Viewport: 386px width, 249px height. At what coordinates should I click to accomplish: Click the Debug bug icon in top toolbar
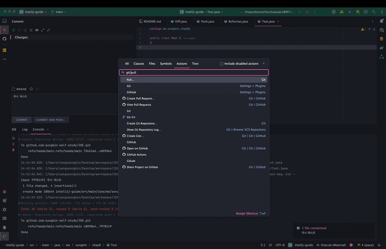pyautogui.click(x=307, y=12)
